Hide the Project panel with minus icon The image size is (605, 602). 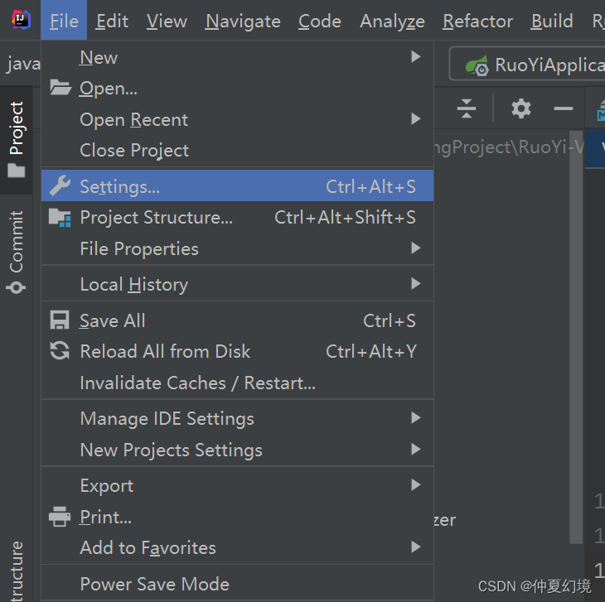coord(563,108)
